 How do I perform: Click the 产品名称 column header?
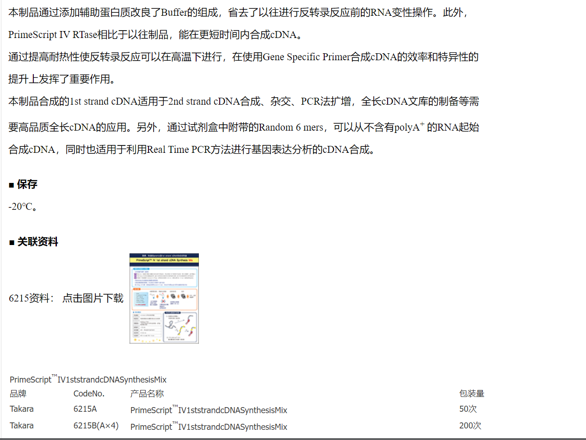pos(147,394)
